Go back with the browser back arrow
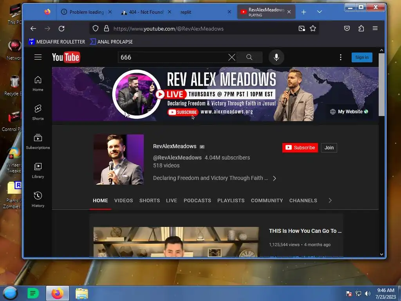The width and height of the screenshot is (401, 301). tap(33, 28)
